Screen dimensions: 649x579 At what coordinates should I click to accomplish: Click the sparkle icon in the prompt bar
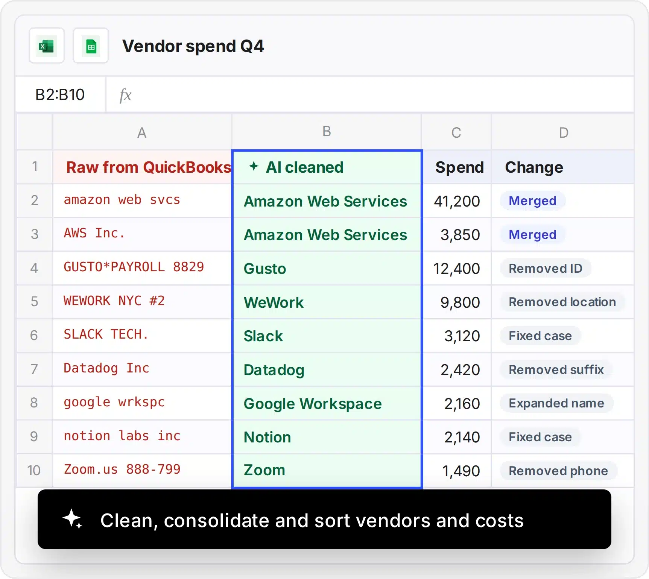(x=73, y=519)
